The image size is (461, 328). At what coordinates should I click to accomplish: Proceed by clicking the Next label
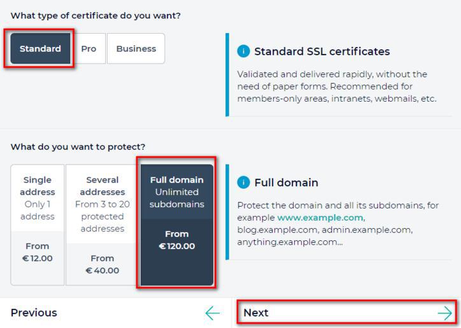coord(256,313)
